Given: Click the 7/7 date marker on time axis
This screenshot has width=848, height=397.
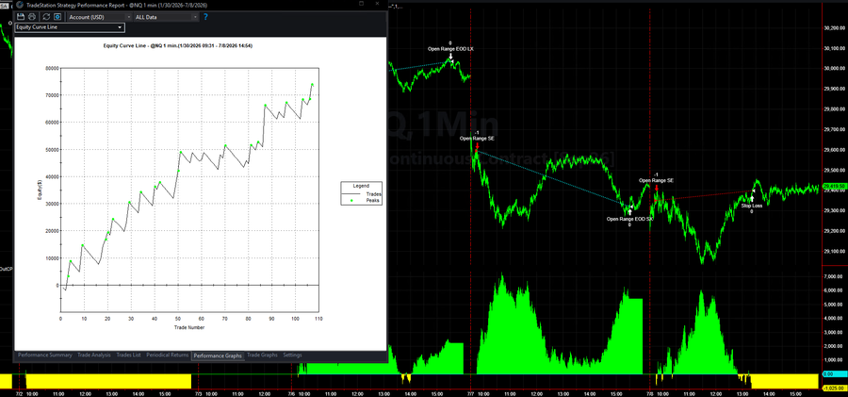Looking at the screenshot, I should click(x=471, y=394).
